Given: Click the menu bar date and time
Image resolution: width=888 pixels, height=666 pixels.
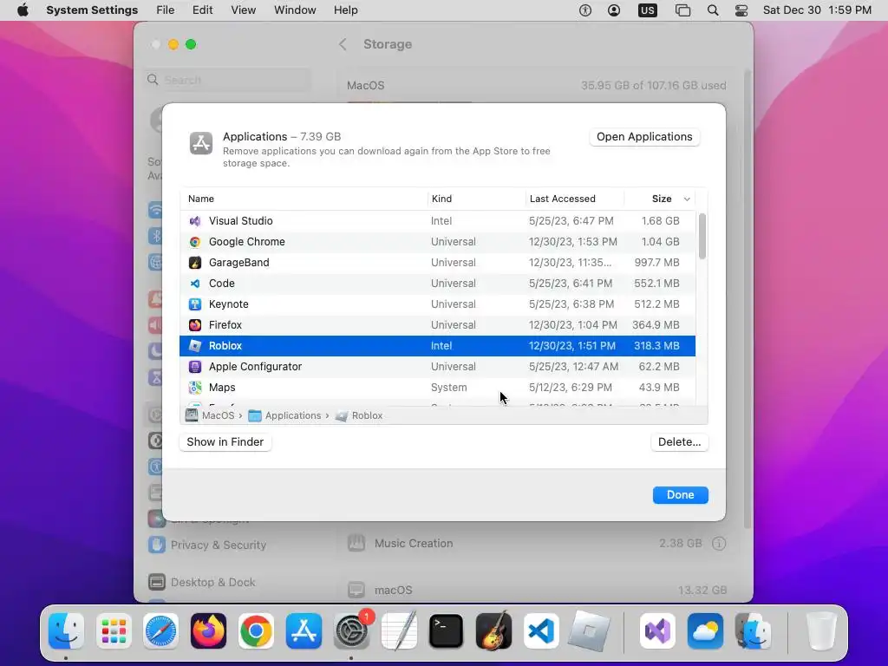Looking at the screenshot, I should click(817, 10).
